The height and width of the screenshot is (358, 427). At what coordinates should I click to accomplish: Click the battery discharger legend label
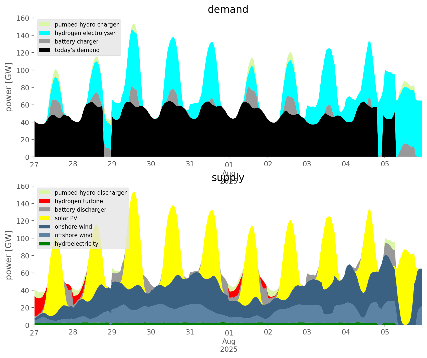click(80, 210)
